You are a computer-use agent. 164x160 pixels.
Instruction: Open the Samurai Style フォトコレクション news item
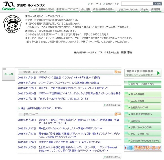pos(78,149)
